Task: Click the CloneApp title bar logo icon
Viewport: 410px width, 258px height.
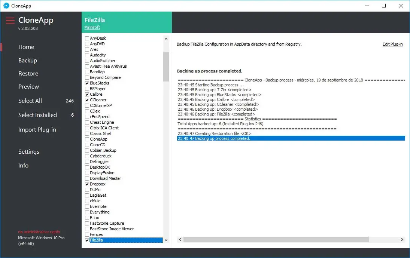Action: [6, 6]
